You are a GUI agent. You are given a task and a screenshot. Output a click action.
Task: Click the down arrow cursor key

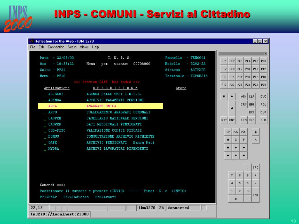pos(236,155)
